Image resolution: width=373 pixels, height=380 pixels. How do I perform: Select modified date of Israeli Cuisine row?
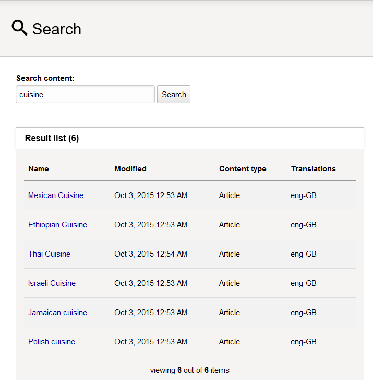pyautogui.click(x=151, y=283)
